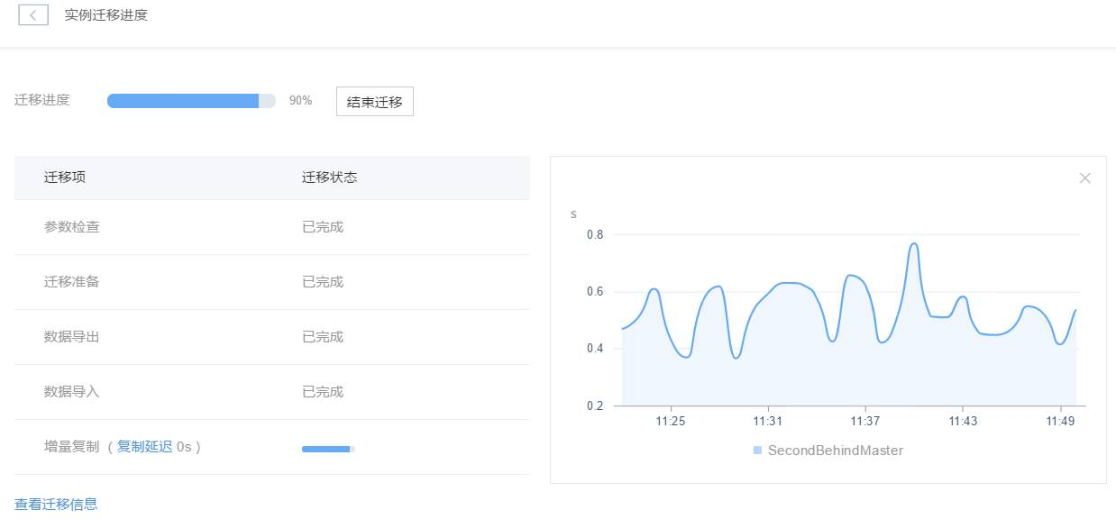Click the 增量复制 progress bar
Viewport: 1116px width, 519px height.
pyautogui.click(x=328, y=449)
